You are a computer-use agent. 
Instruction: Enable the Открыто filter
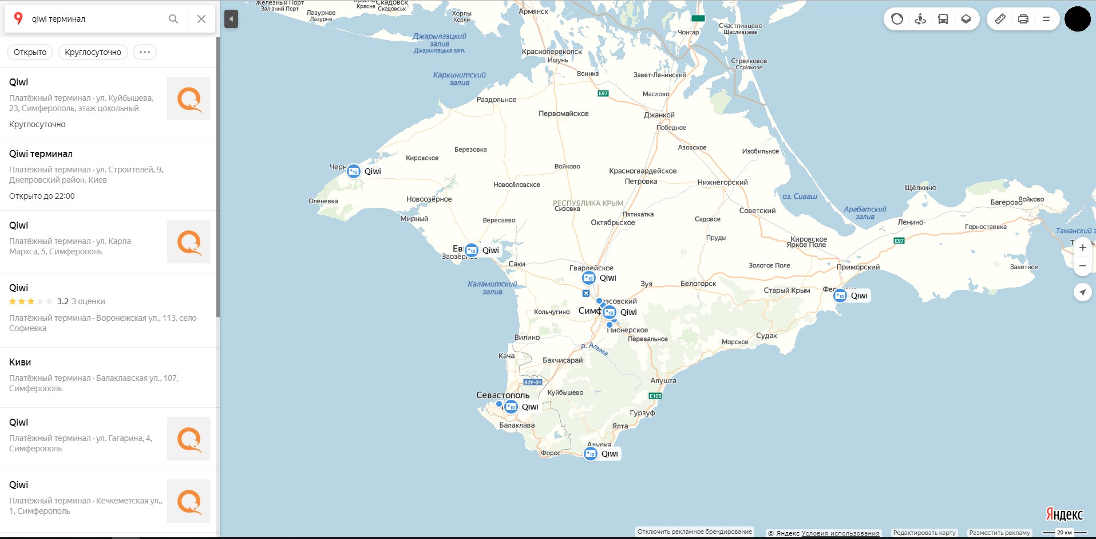[30, 52]
